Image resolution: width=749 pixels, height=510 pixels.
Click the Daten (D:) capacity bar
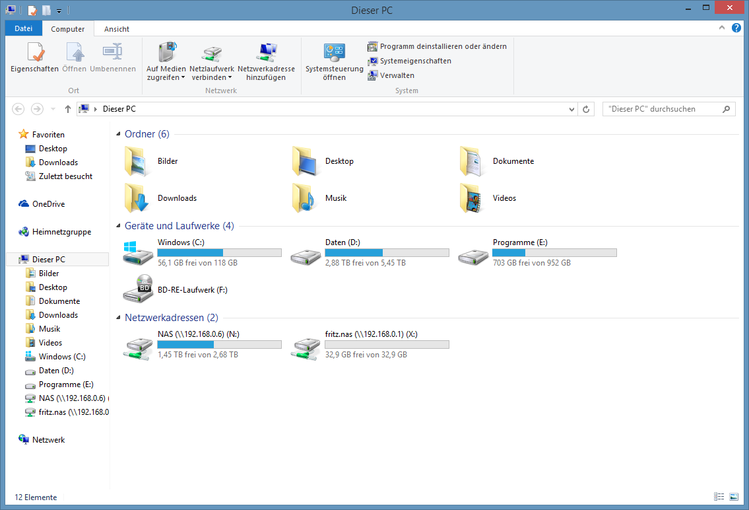387,253
